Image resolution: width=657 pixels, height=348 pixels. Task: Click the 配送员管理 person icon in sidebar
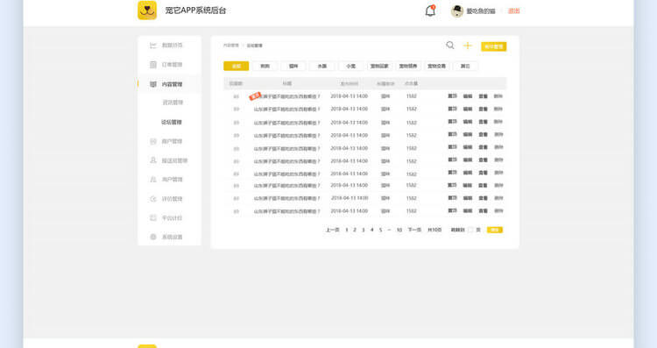tap(153, 160)
